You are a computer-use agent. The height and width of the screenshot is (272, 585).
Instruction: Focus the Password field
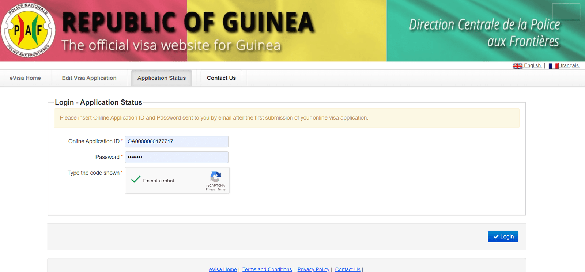coord(177,157)
